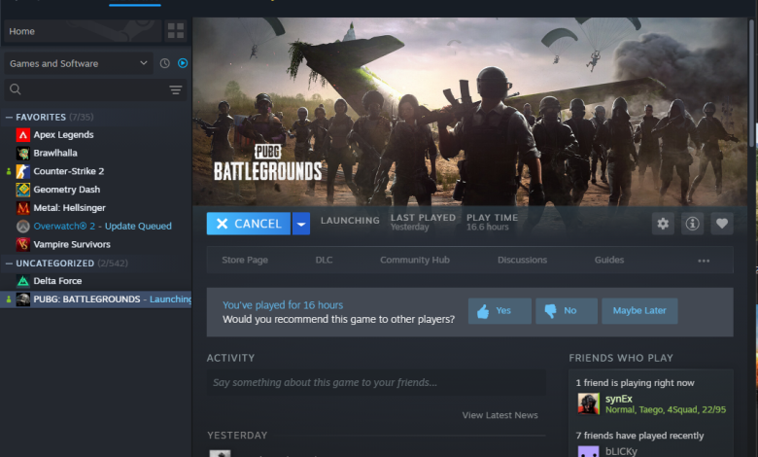The width and height of the screenshot is (758, 457).
Task: Recommend game with Yes thumbs up
Action: tap(500, 311)
